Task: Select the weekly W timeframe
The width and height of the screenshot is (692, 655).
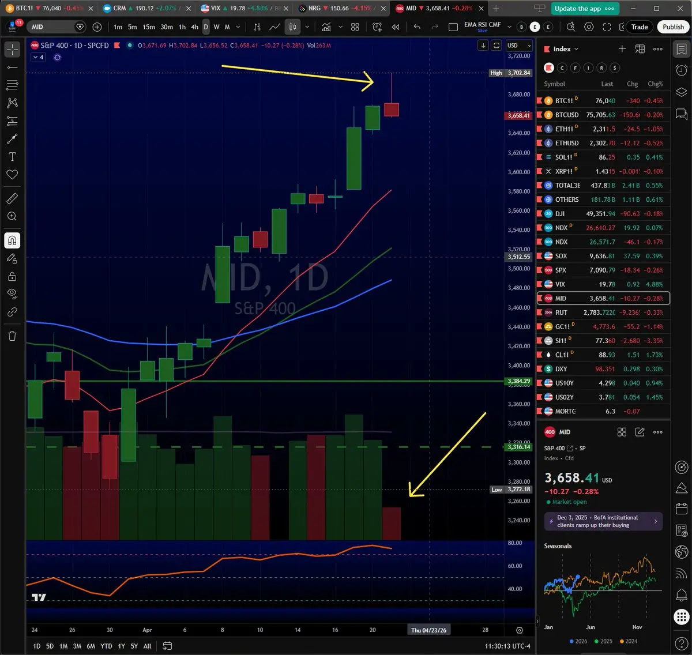Action: coord(216,27)
